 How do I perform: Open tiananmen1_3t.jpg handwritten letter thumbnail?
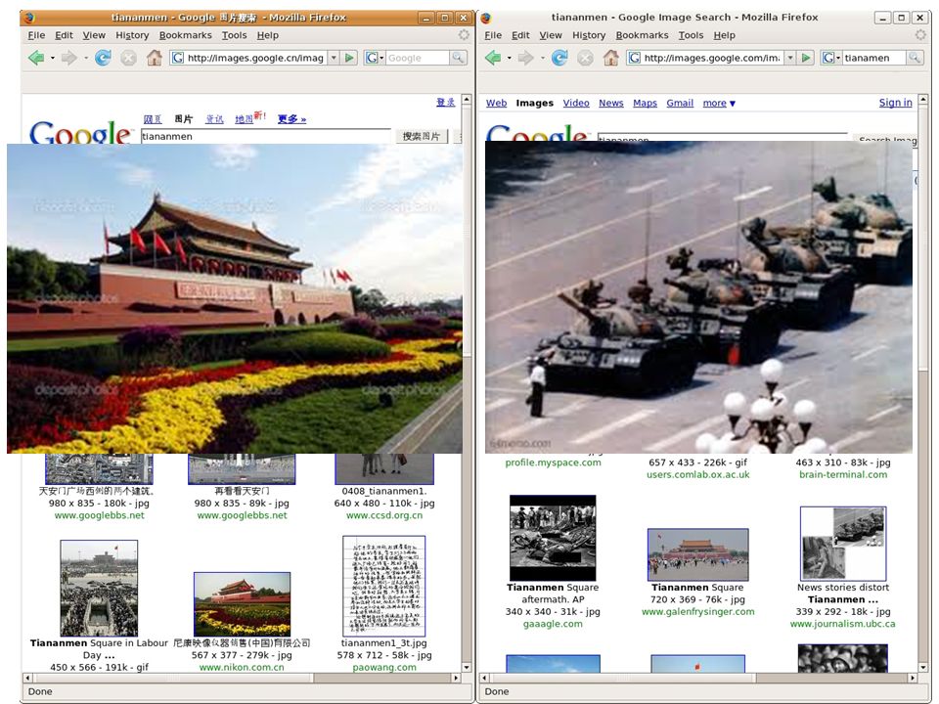click(x=383, y=586)
